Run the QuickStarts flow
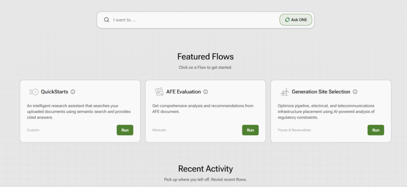 [x=125, y=130]
